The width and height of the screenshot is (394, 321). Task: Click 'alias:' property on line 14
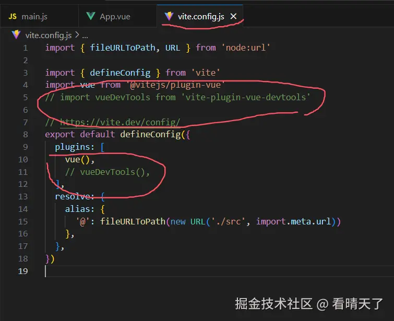pos(80,209)
